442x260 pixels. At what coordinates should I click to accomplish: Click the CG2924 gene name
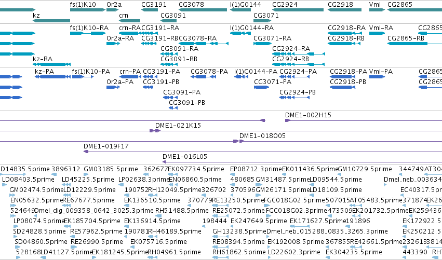point(285,5)
